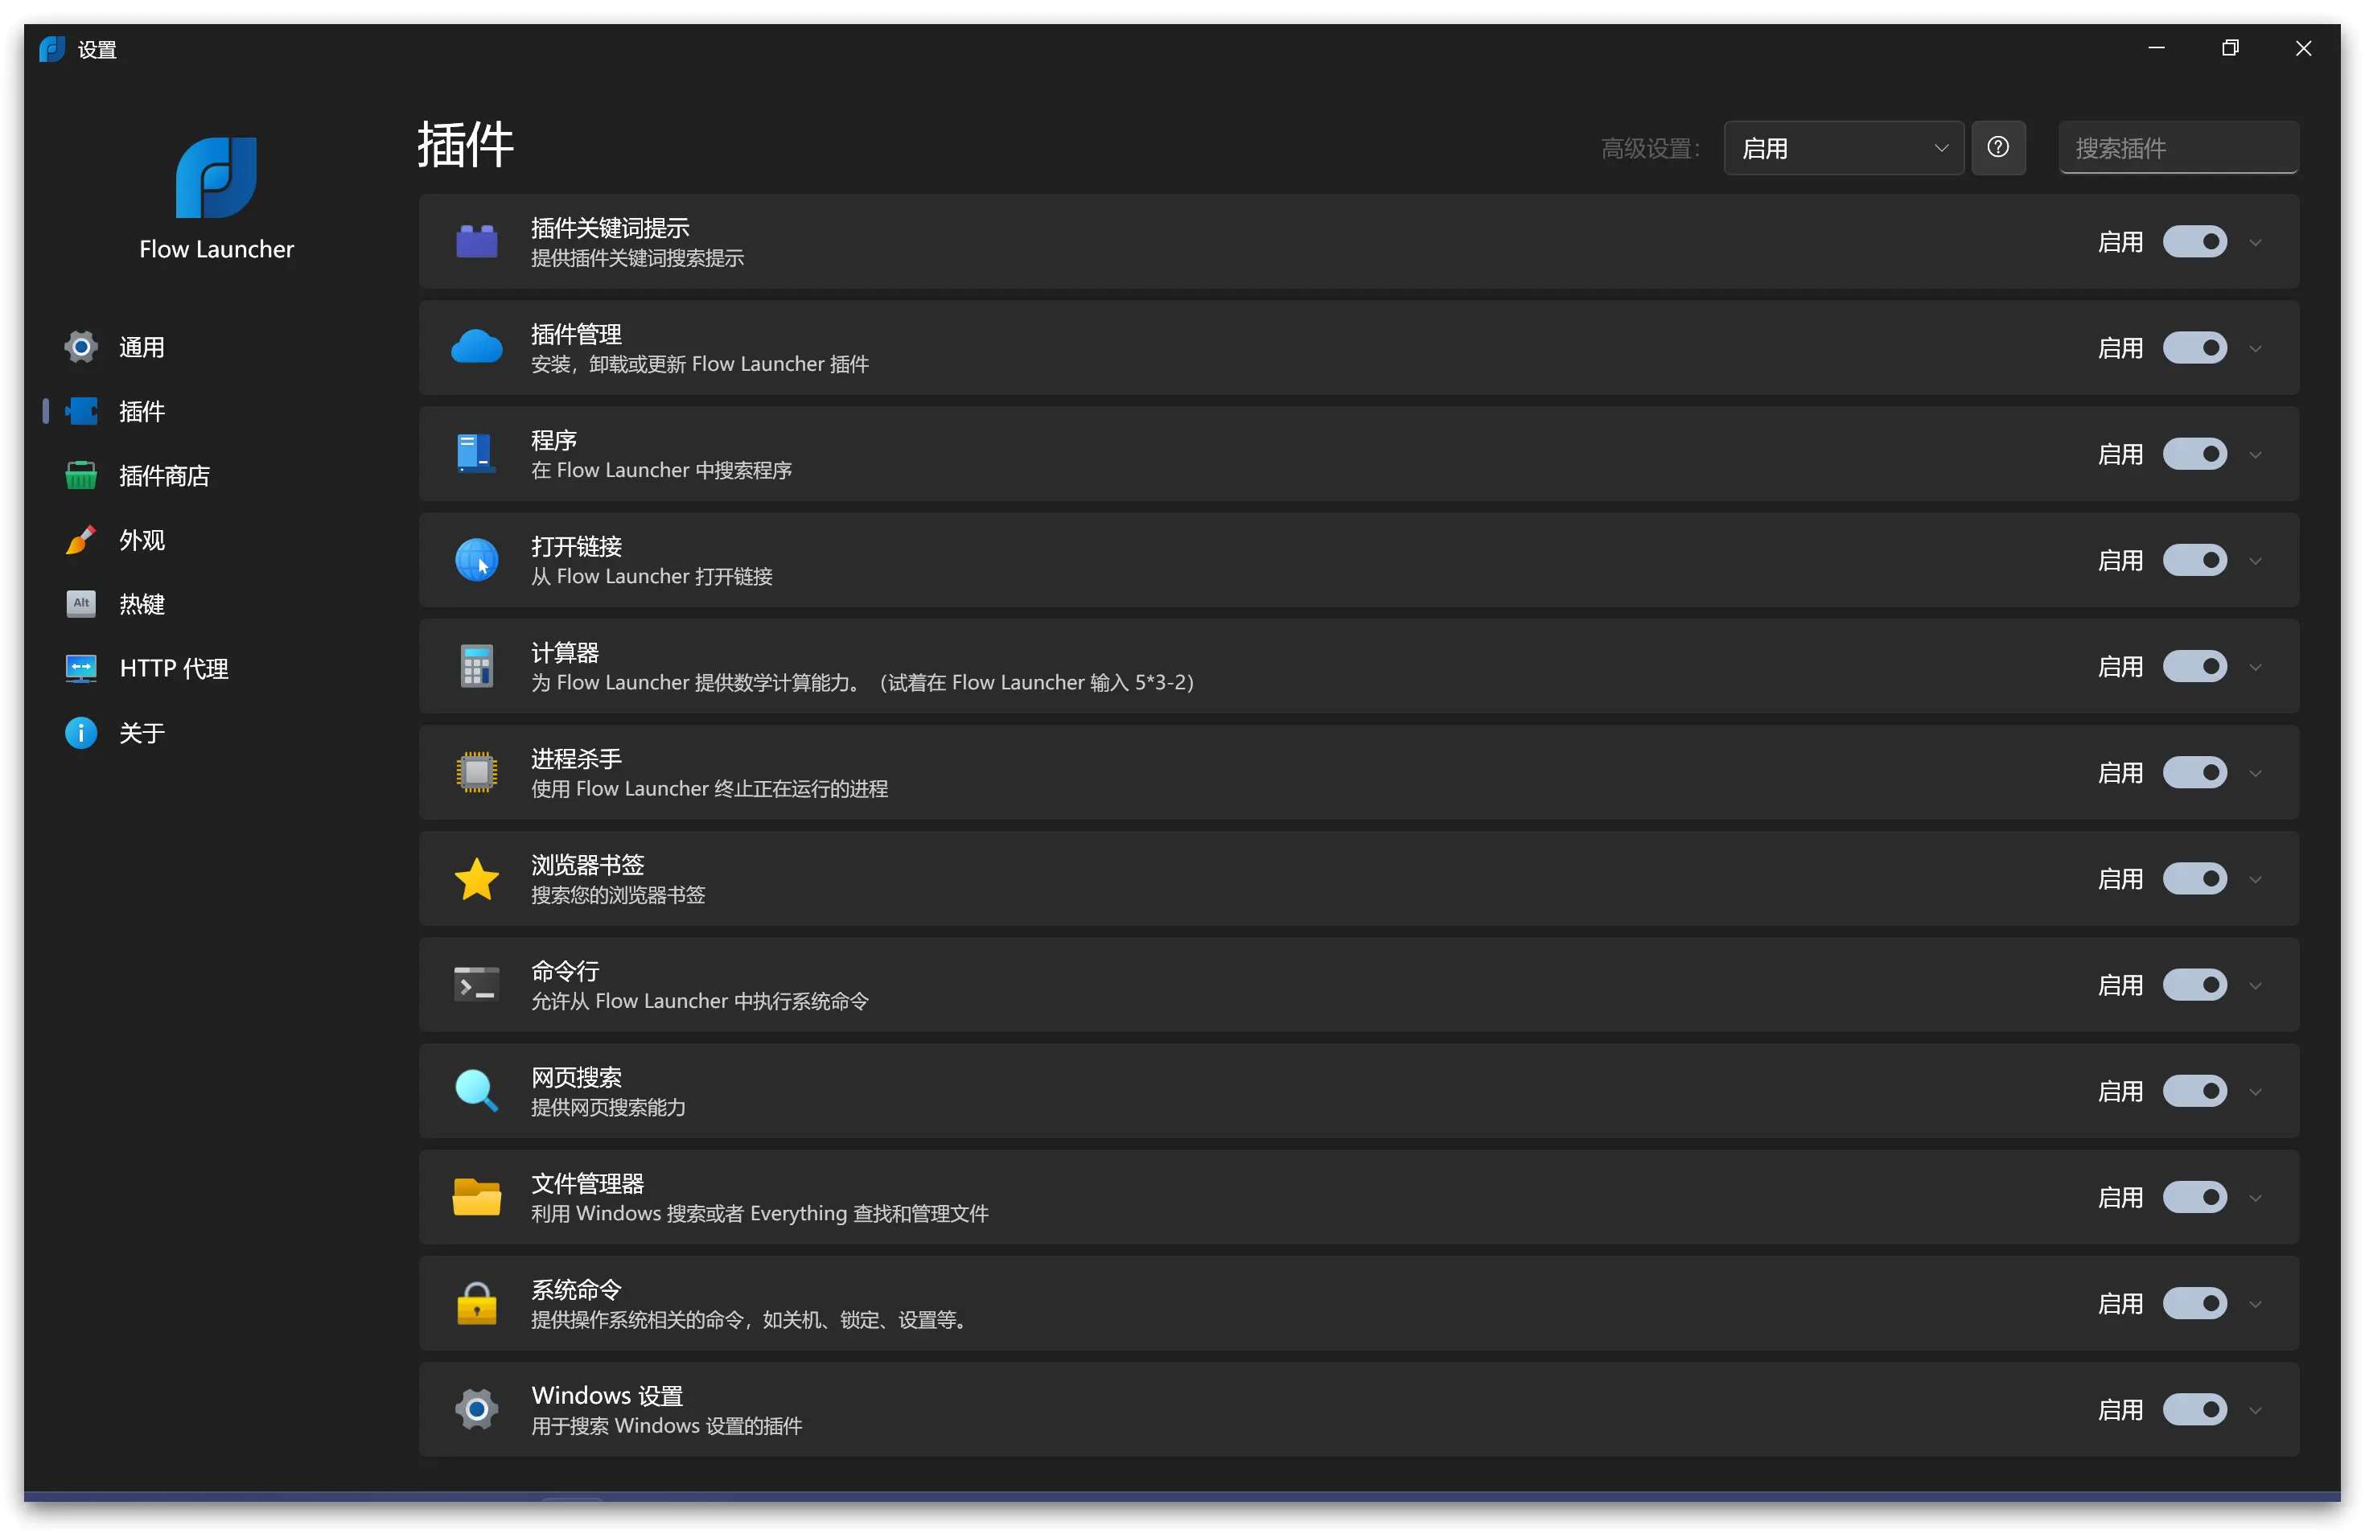Toggle the 插件管理 plugin switch
2365x1534 pixels.
[x=2194, y=348]
